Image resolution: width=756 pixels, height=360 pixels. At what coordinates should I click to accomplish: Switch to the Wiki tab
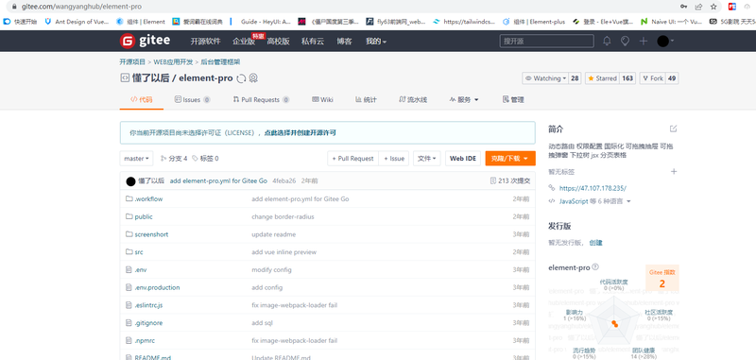322,100
